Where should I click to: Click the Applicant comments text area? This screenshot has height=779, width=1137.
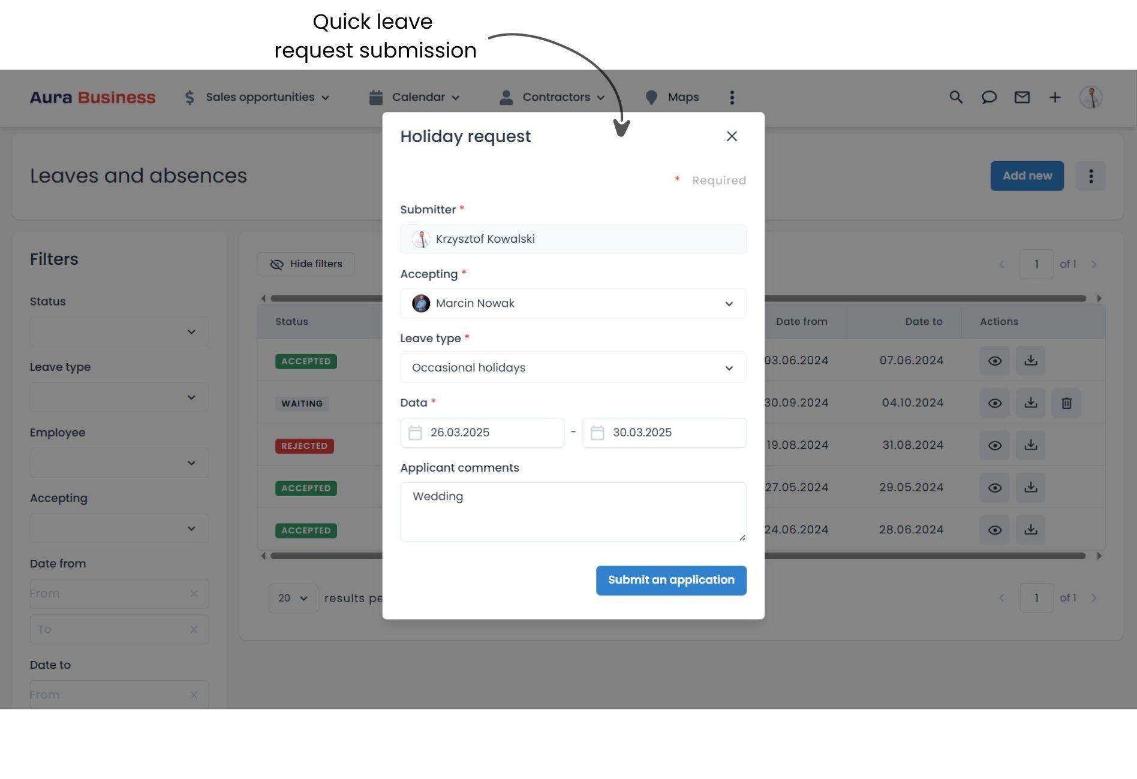(573, 511)
